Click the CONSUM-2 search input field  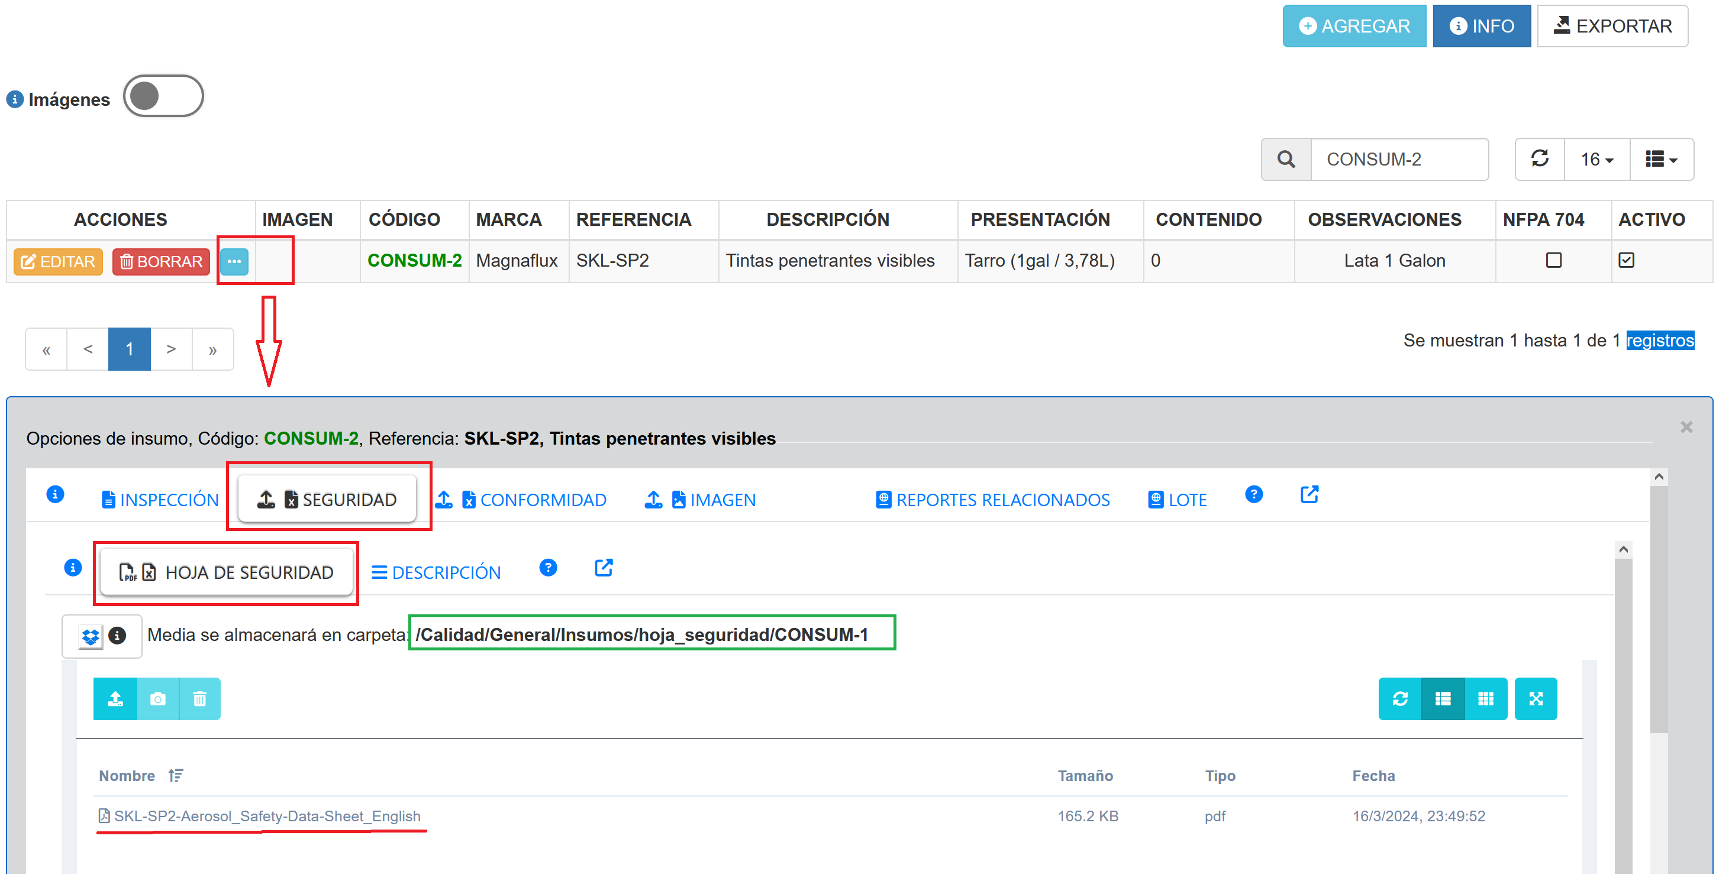[1399, 160]
